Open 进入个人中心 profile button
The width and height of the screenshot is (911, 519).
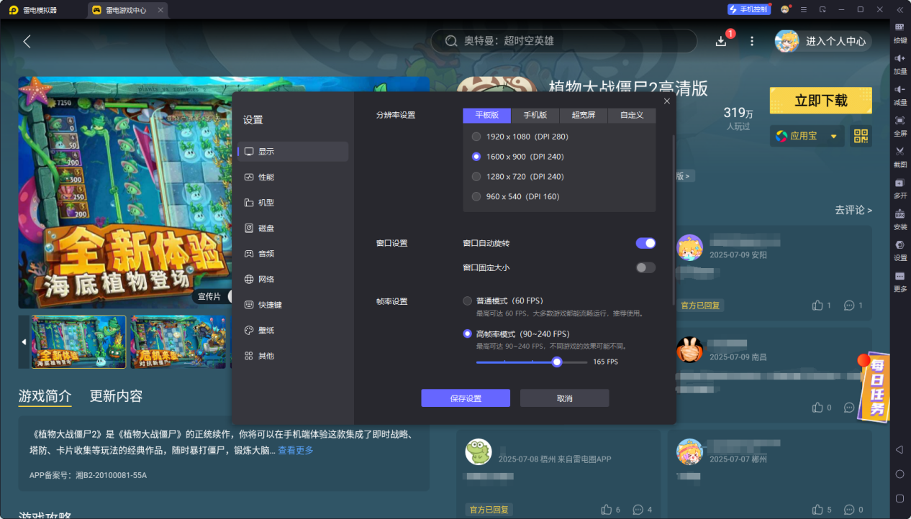[823, 41]
